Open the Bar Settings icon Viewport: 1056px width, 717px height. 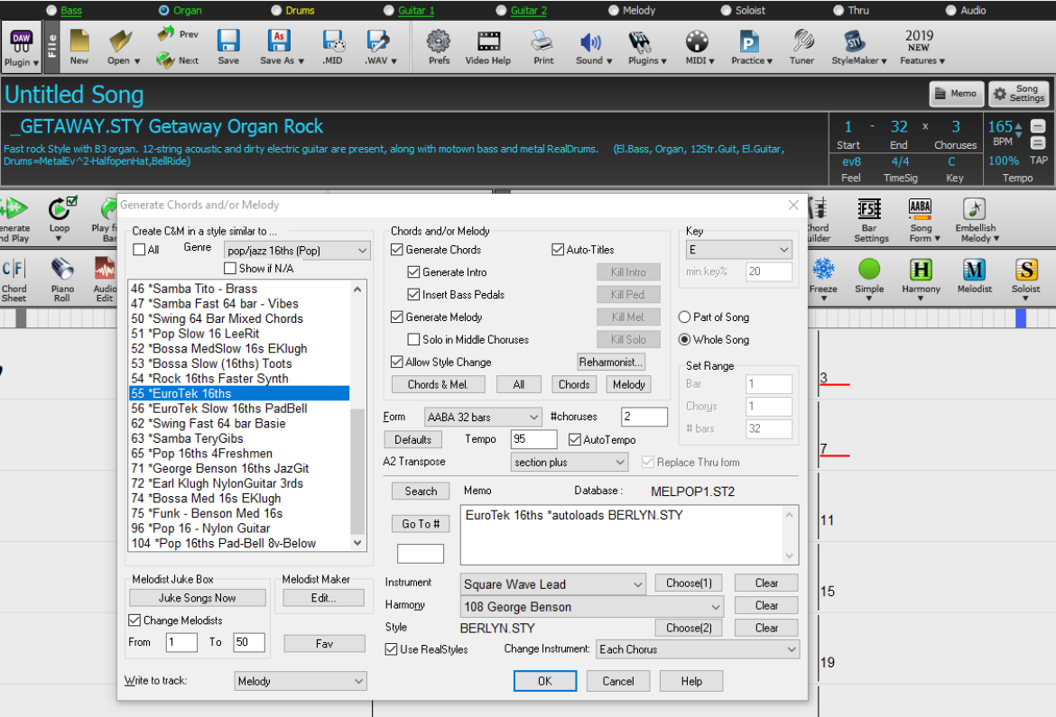pos(871,220)
